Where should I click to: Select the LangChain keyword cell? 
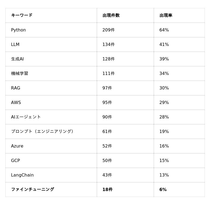[51, 175]
